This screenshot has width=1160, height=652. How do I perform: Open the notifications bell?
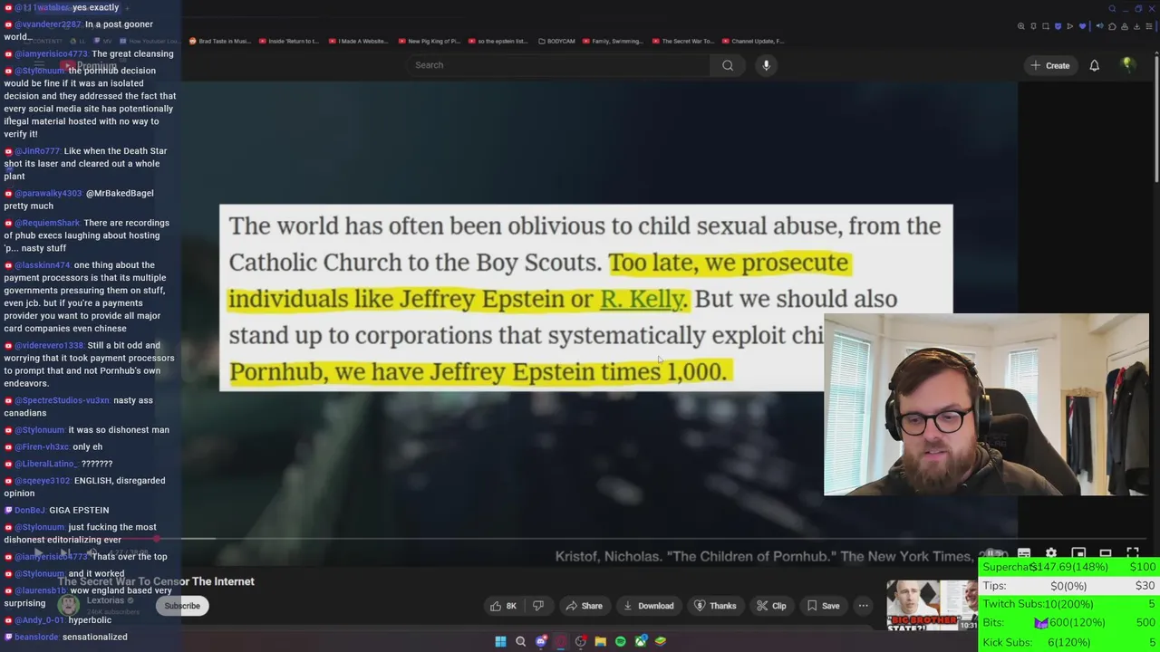point(1094,65)
